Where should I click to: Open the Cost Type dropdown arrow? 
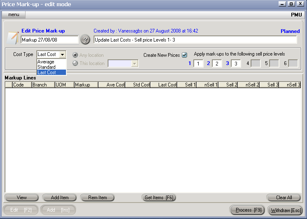pyautogui.click(x=63, y=54)
